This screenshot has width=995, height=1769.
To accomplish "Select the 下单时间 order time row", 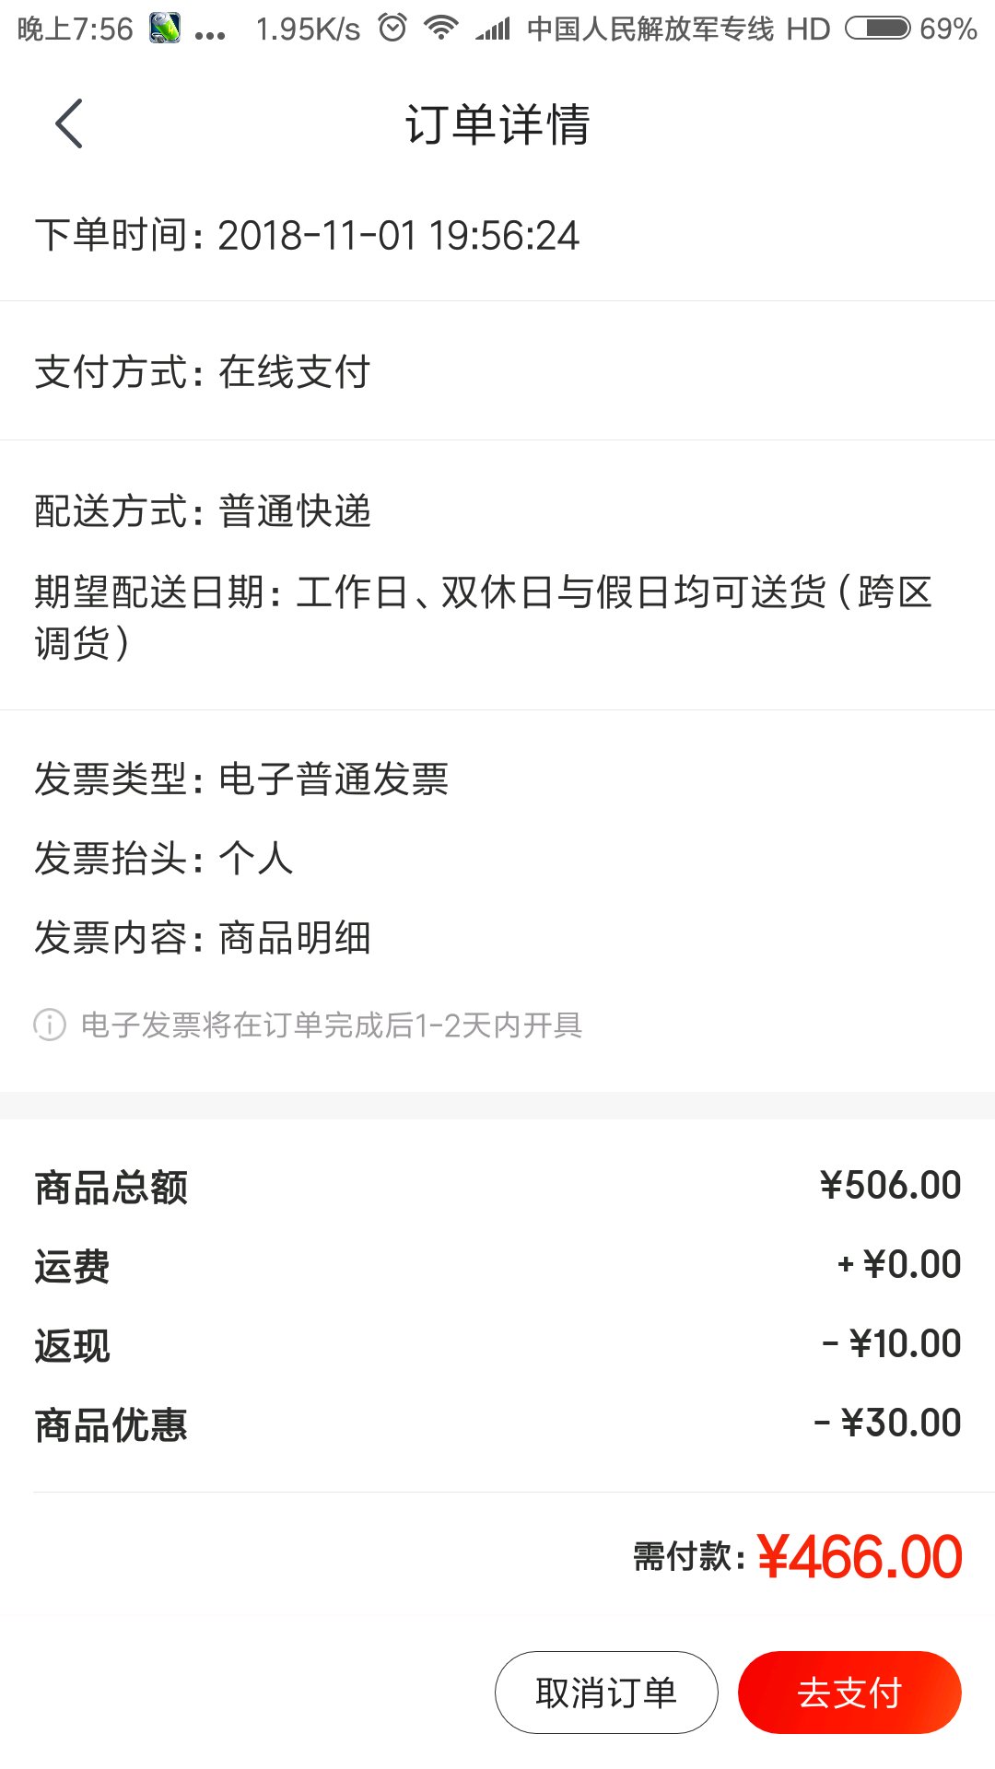I will [x=497, y=235].
